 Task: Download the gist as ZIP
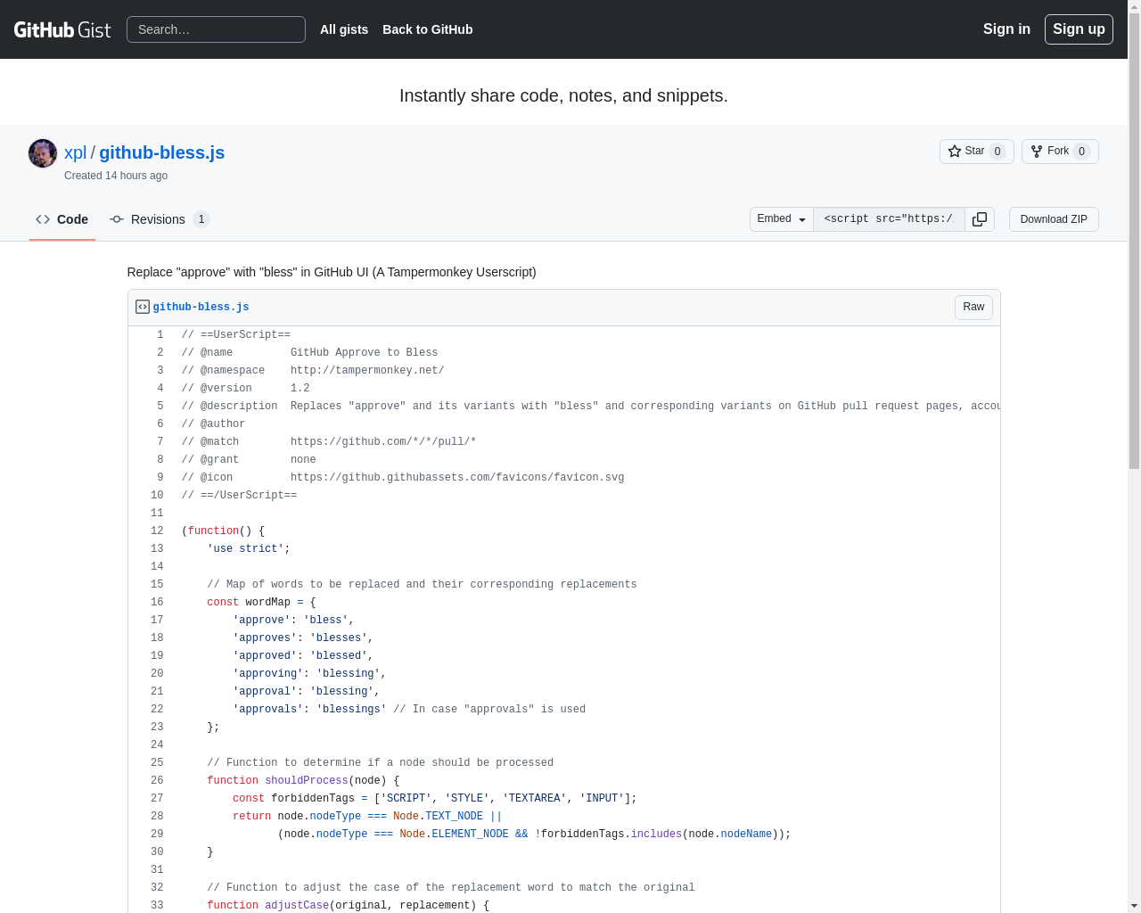1054,219
